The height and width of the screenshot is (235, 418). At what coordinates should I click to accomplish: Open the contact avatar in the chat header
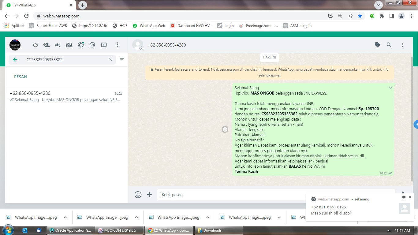coord(138,45)
